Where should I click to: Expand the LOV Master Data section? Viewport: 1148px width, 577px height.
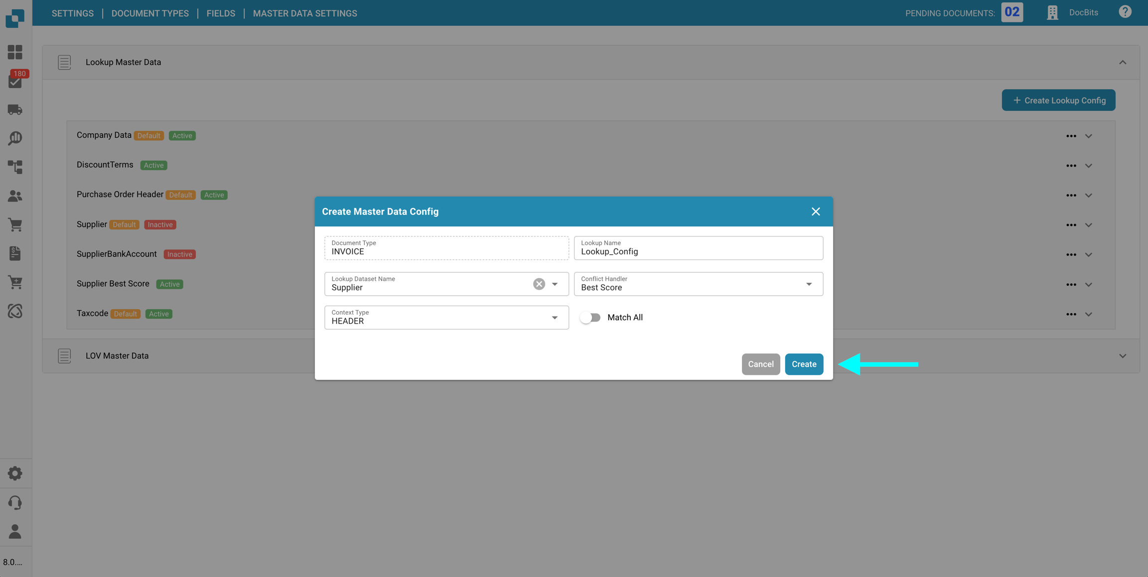1122,356
